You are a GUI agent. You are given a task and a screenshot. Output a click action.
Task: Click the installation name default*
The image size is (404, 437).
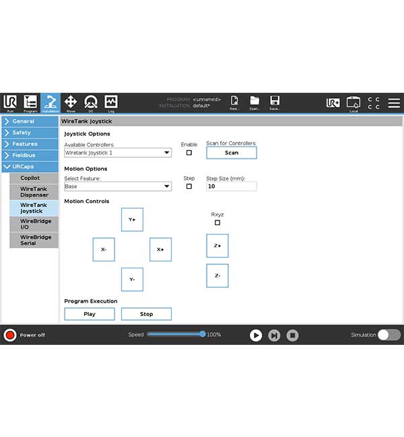coord(201,106)
